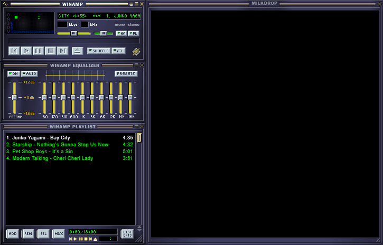Open the playlist MISC menu

[59, 234]
